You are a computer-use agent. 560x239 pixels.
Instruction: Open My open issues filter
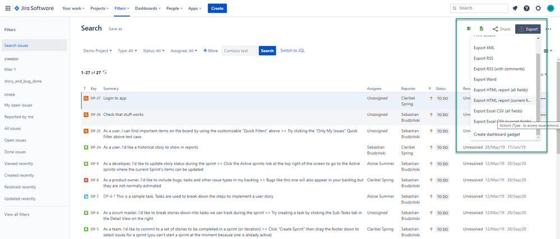click(18, 105)
